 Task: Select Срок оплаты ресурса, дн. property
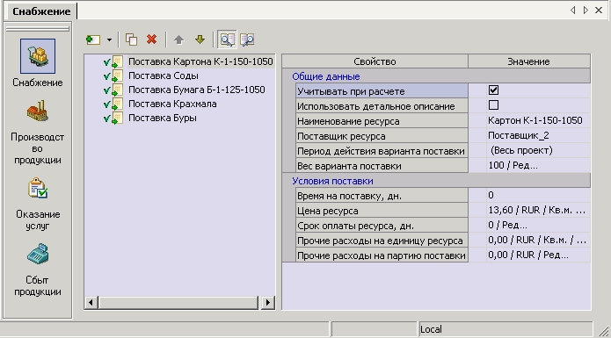(x=382, y=226)
